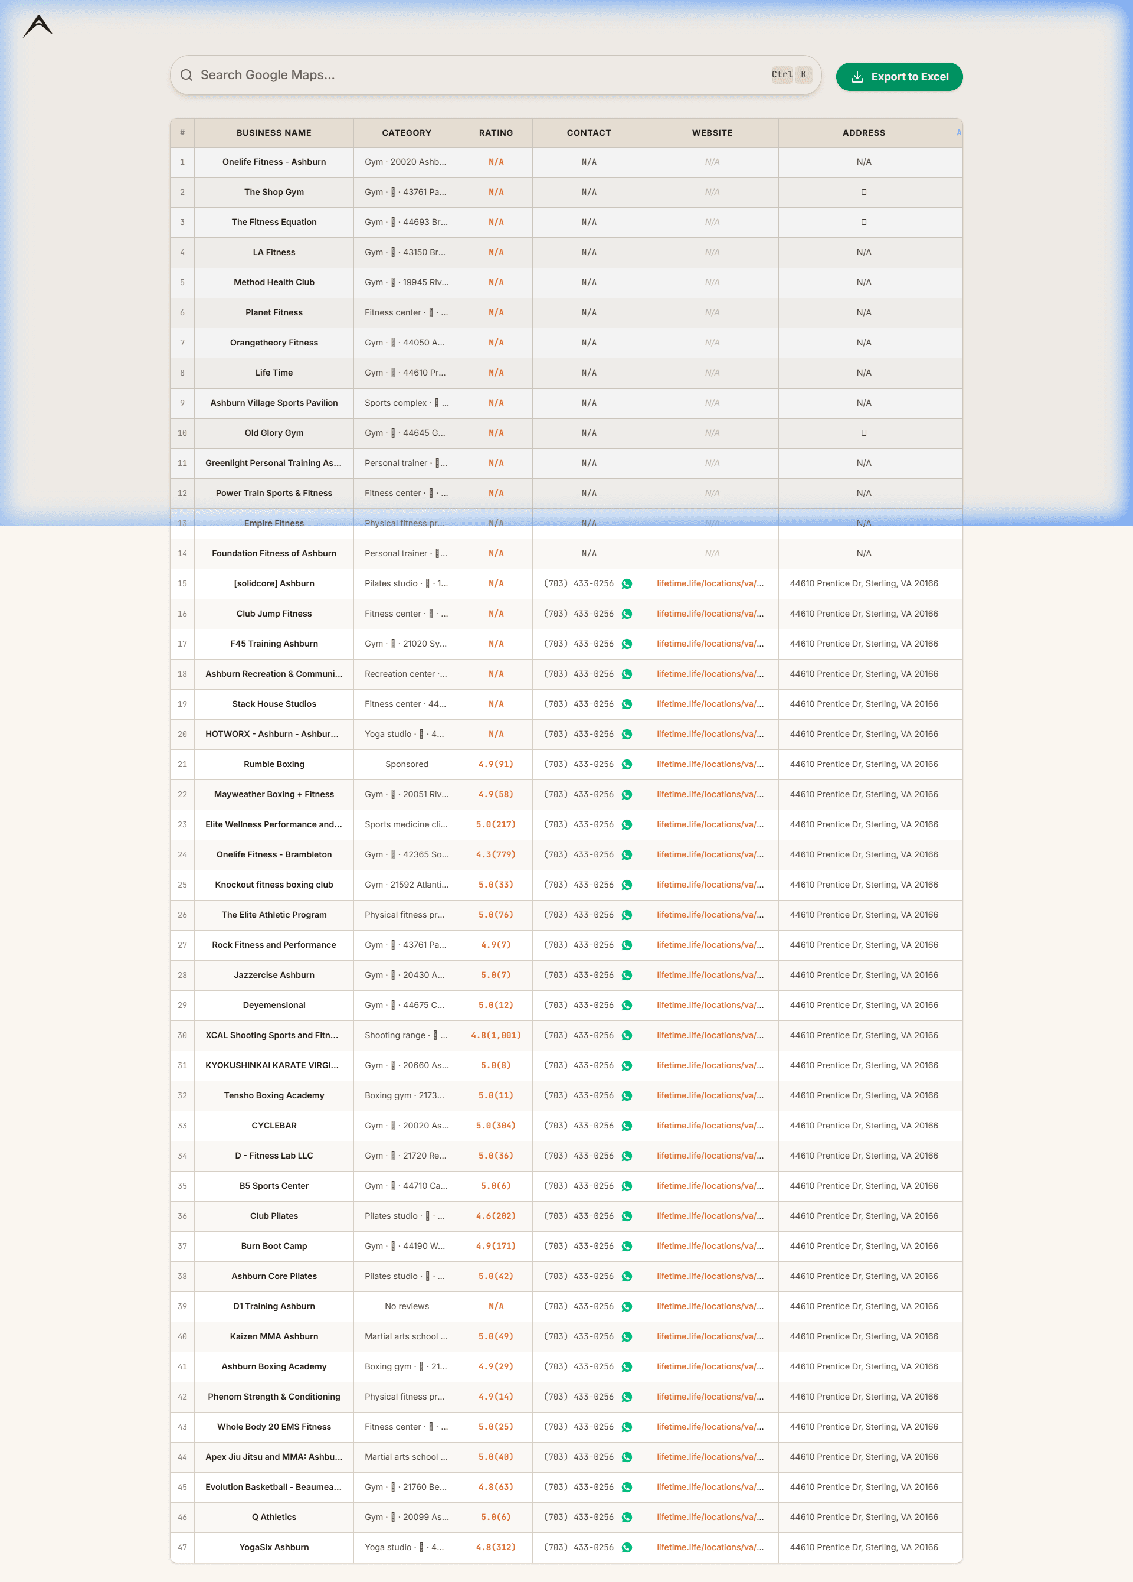Select Ashburn Village Sports Pavilion name
Screen dimensions: 1133x1582
(x=274, y=403)
